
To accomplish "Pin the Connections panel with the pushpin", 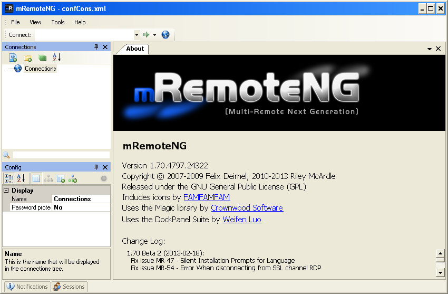I will 96,47.
